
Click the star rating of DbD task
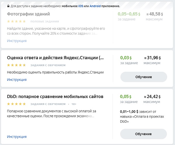click(x=16, y=104)
